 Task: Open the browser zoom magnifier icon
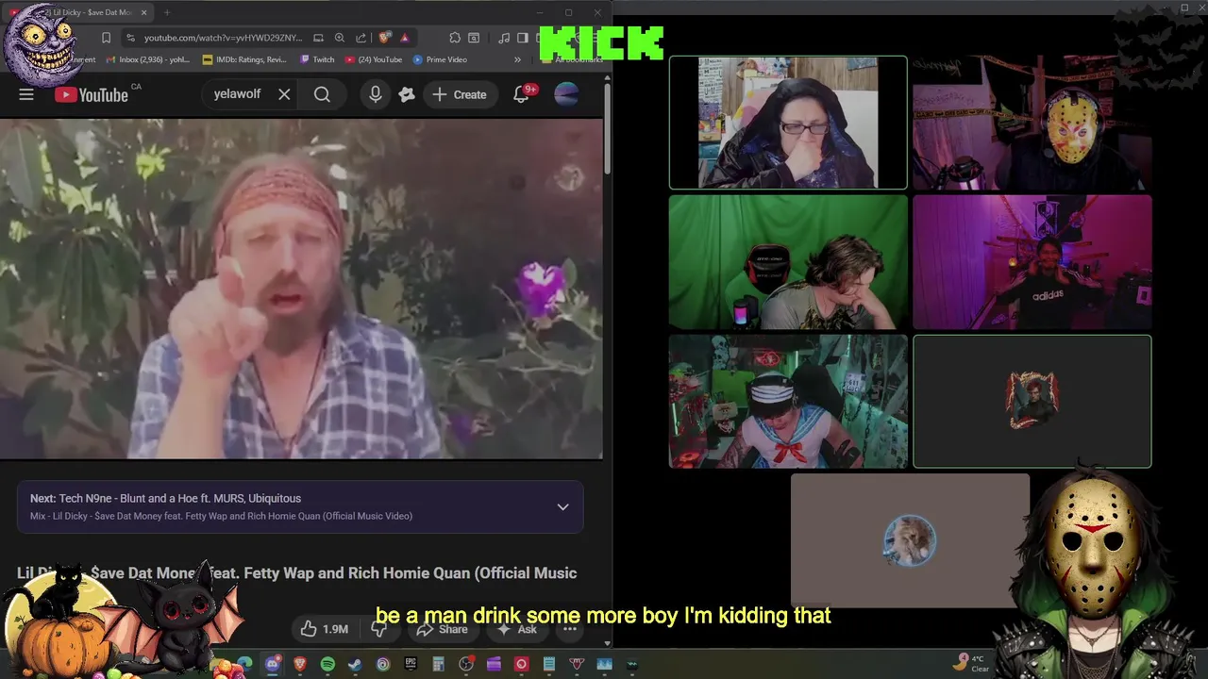tap(339, 38)
